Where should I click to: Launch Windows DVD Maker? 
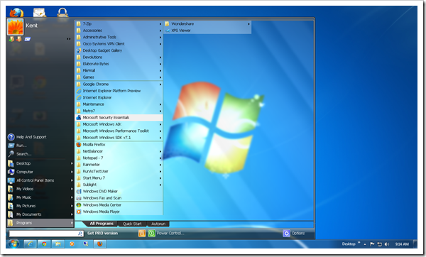[119, 191]
